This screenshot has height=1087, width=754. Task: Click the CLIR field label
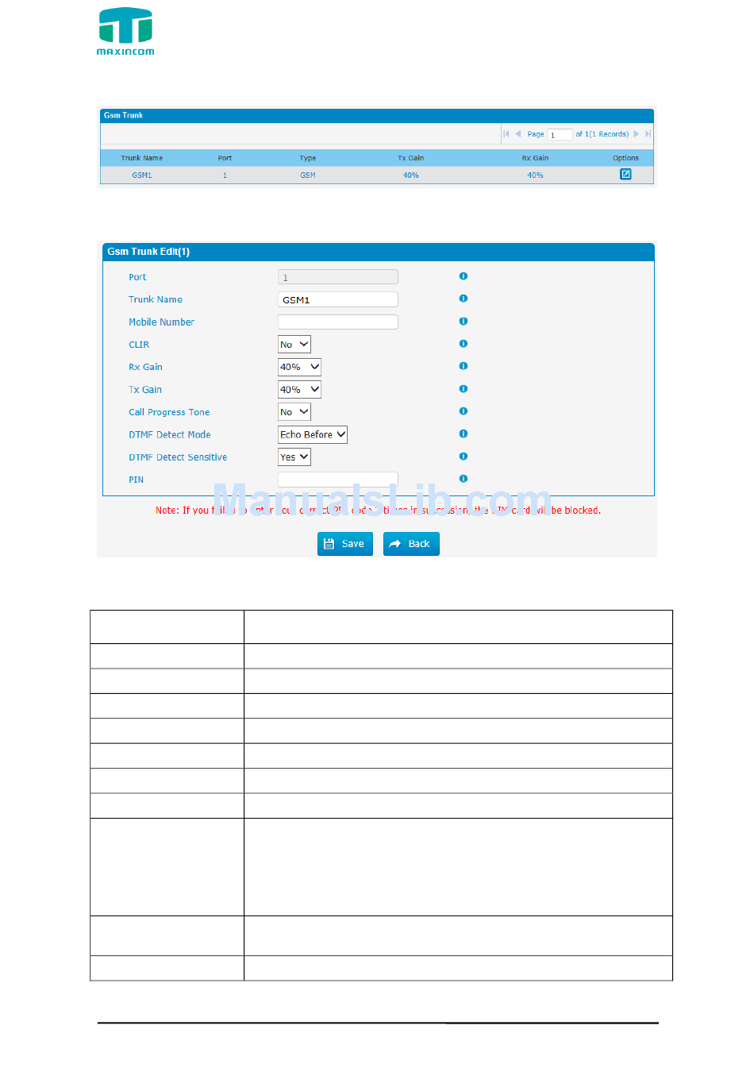click(x=139, y=345)
